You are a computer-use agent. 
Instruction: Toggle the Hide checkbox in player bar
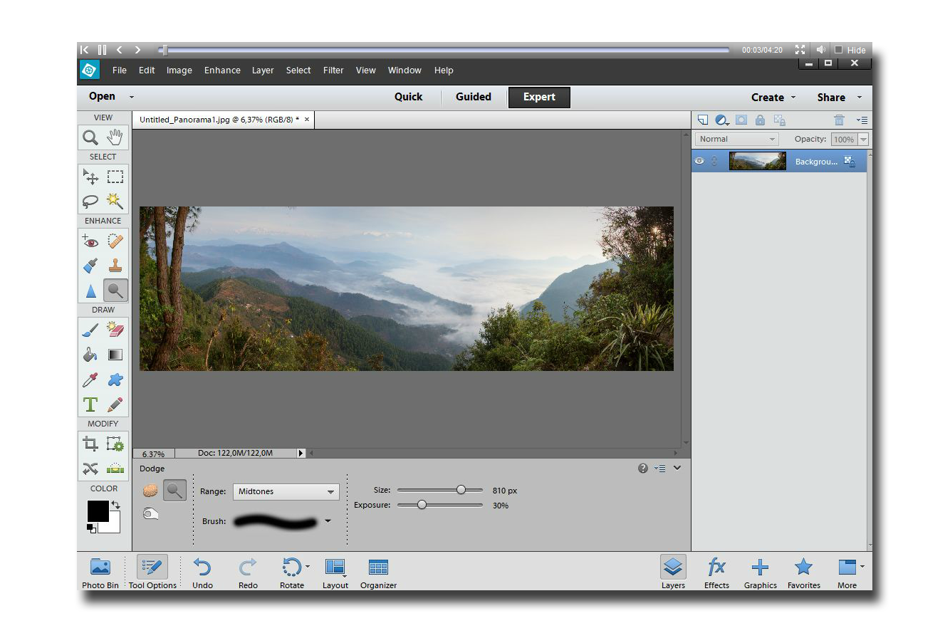point(838,50)
